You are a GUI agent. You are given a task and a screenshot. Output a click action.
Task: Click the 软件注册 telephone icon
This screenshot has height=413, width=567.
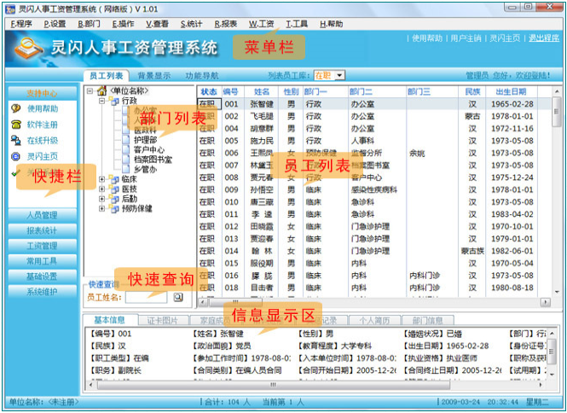[15, 125]
